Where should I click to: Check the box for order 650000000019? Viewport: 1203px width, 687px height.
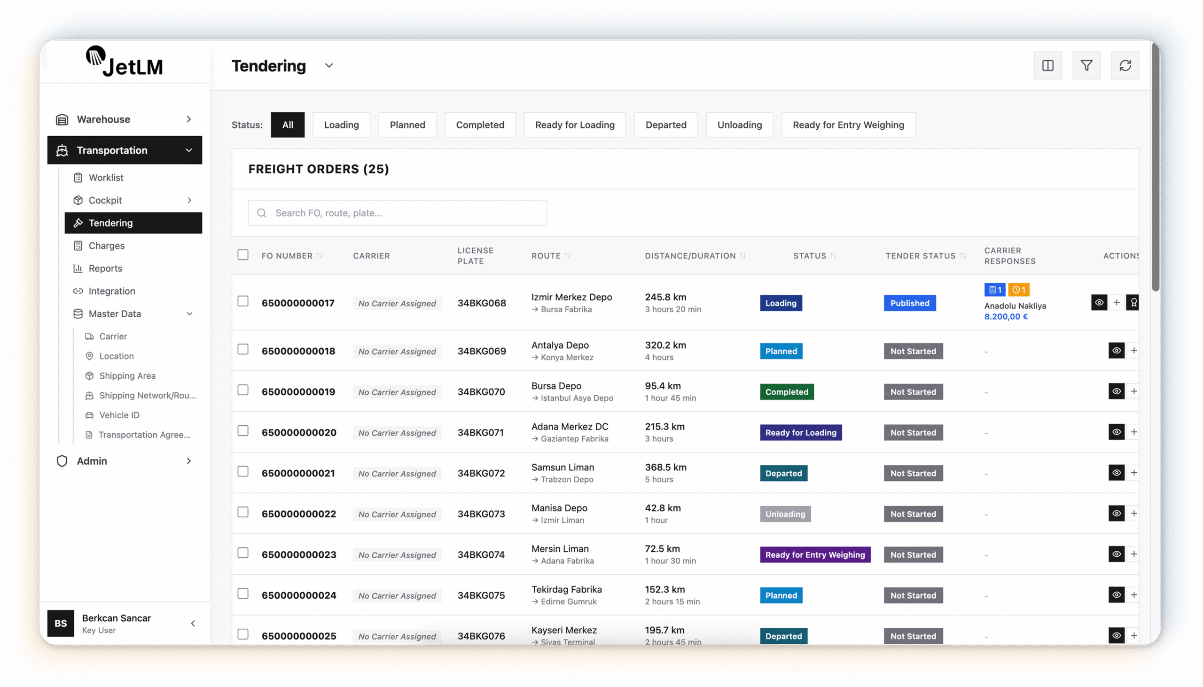[x=243, y=390]
